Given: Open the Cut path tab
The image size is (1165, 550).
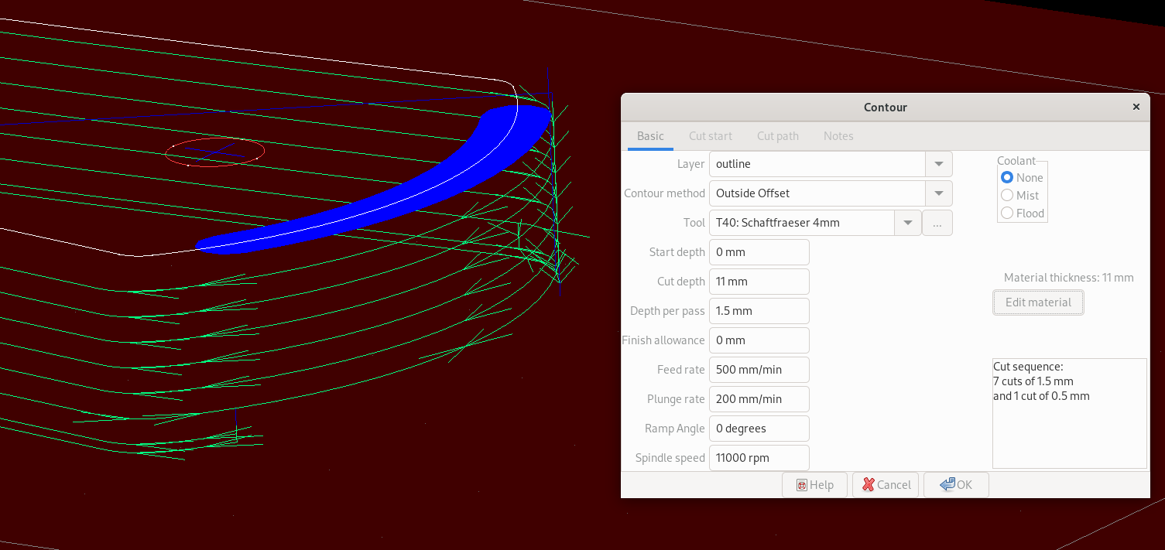Looking at the screenshot, I should (x=777, y=136).
